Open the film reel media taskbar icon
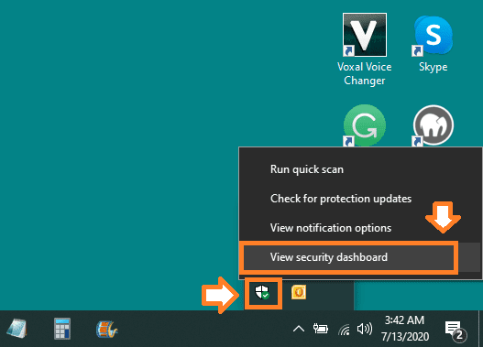 [106, 329]
